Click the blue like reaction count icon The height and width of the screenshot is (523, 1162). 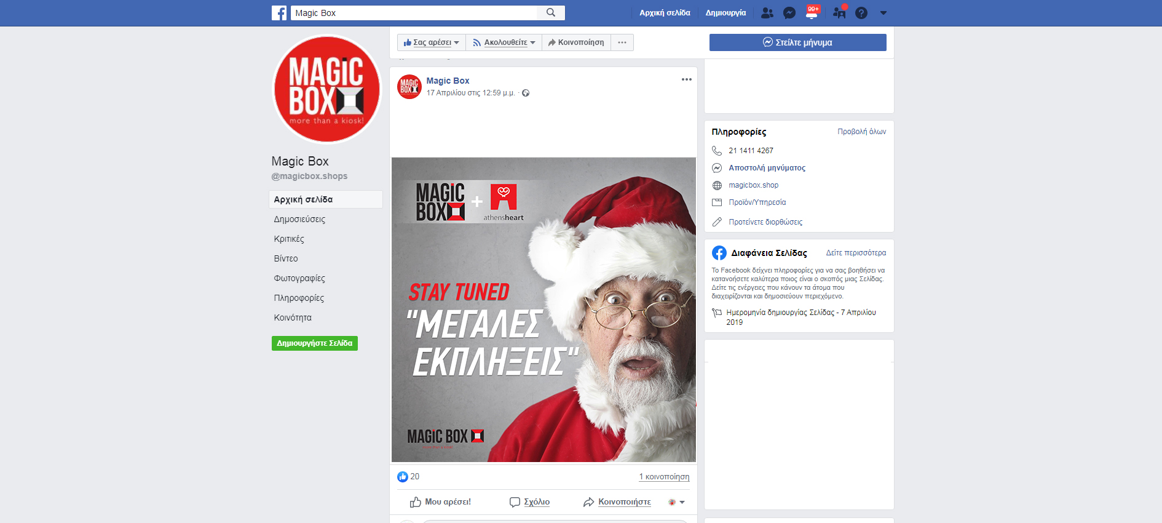(403, 477)
